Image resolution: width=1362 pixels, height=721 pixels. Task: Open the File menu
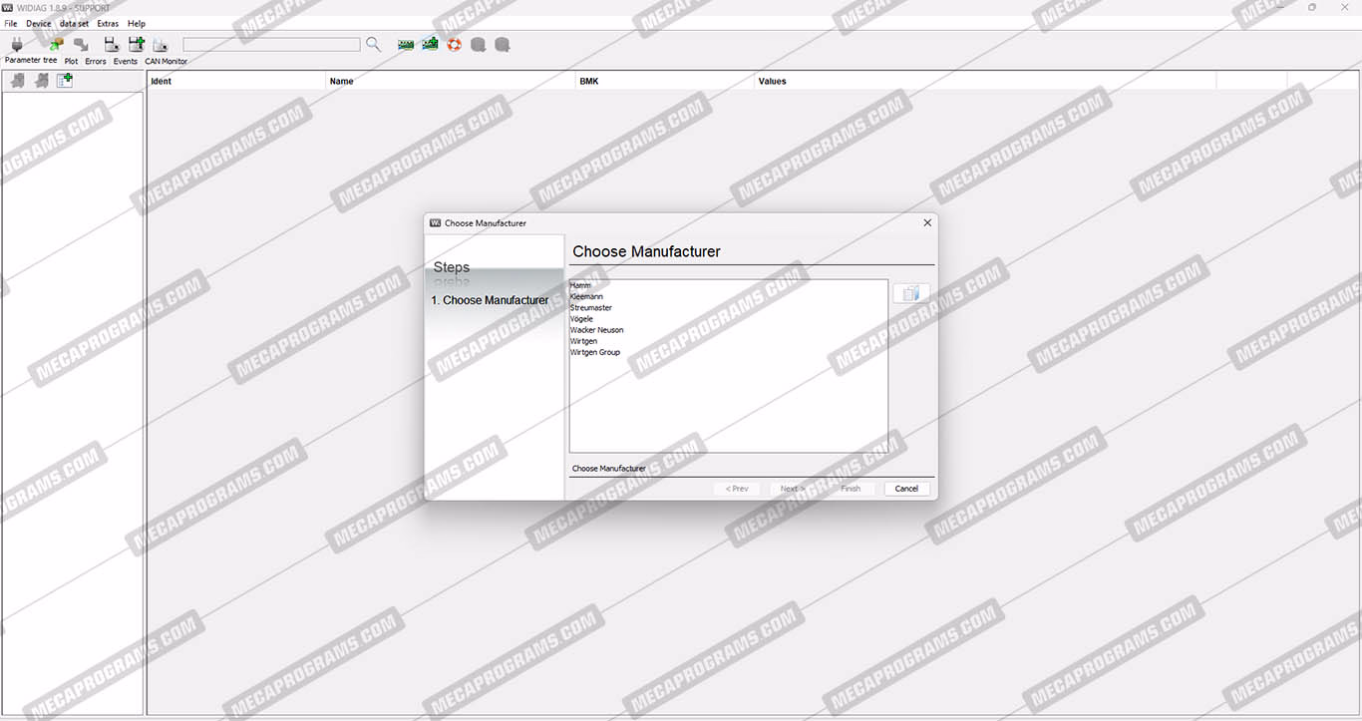[x=11, y=23]
